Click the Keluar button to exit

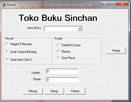pyautogui.click(x=75, y=91)
